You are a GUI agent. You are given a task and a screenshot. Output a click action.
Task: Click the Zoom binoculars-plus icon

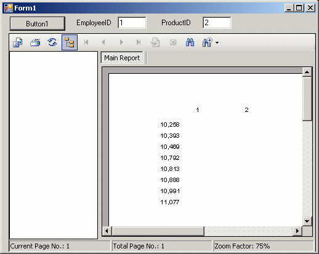coord(207,42)
